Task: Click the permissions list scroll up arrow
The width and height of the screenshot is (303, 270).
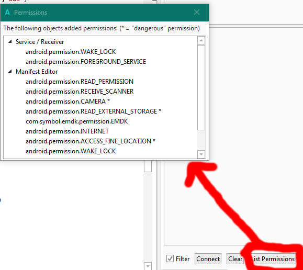Action: pos(201,40)
